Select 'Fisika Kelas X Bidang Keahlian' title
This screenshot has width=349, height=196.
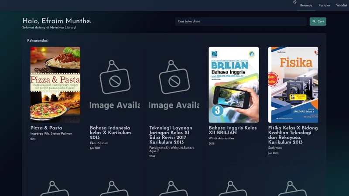tap(293, 135)
